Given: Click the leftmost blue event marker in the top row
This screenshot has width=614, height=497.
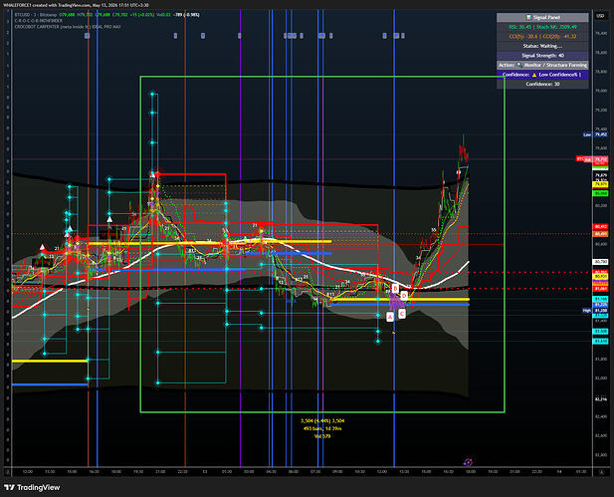Looking at the screenshot, I should point(87,36).
